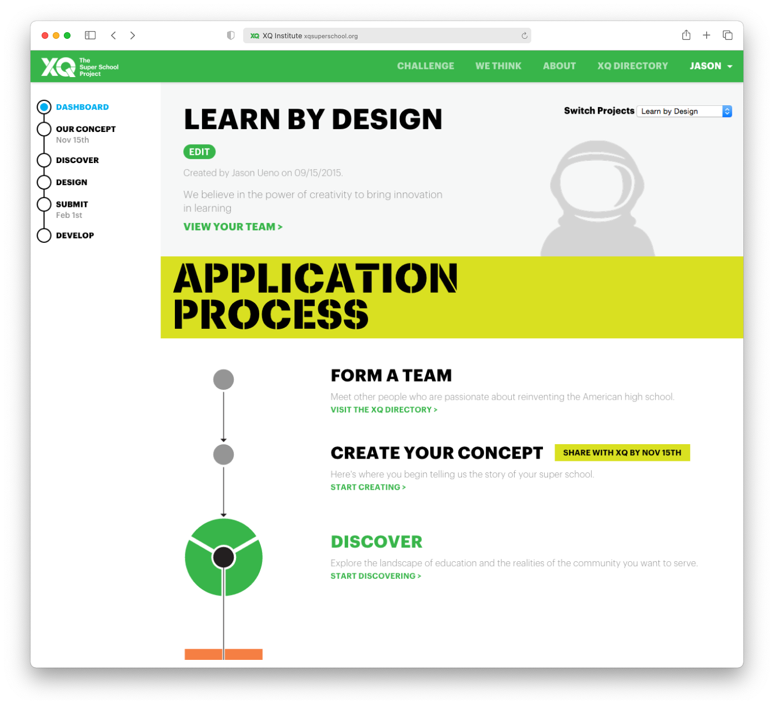
Task: Click the Created by Jason Ueno text
Action: (x=263, y=173)
